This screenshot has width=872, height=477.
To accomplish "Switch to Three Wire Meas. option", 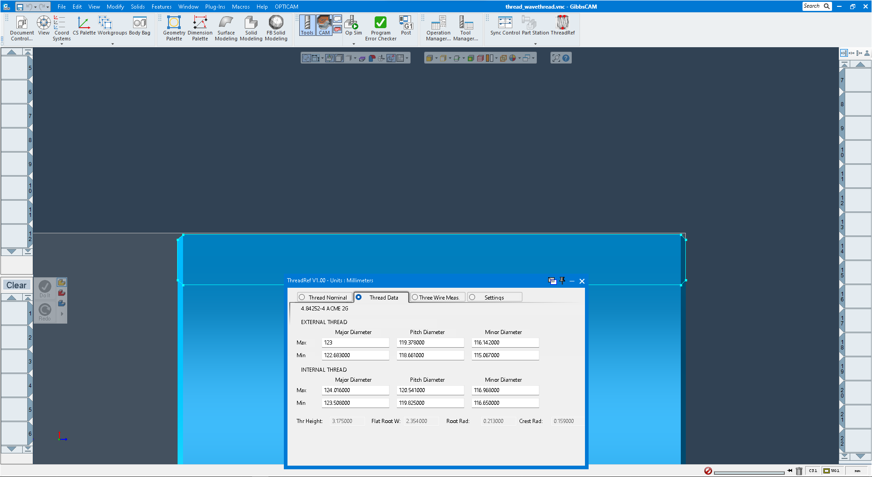I will click(x=414, y=297).
